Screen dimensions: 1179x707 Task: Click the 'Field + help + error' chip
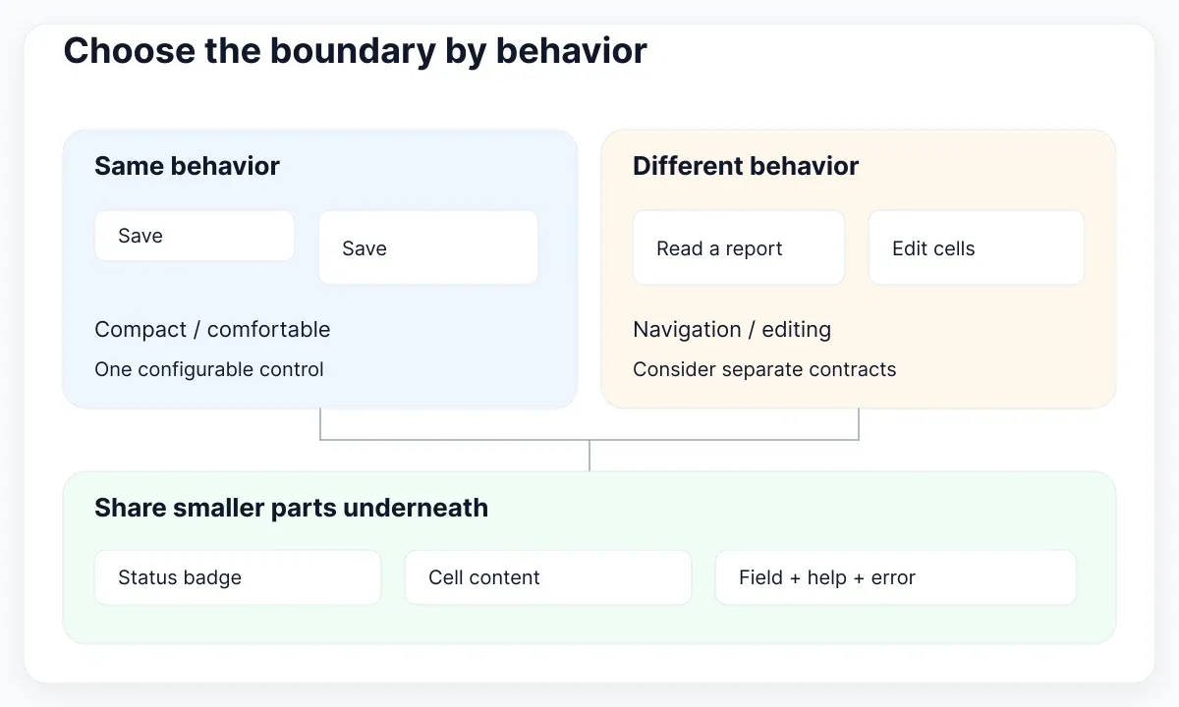896,577
